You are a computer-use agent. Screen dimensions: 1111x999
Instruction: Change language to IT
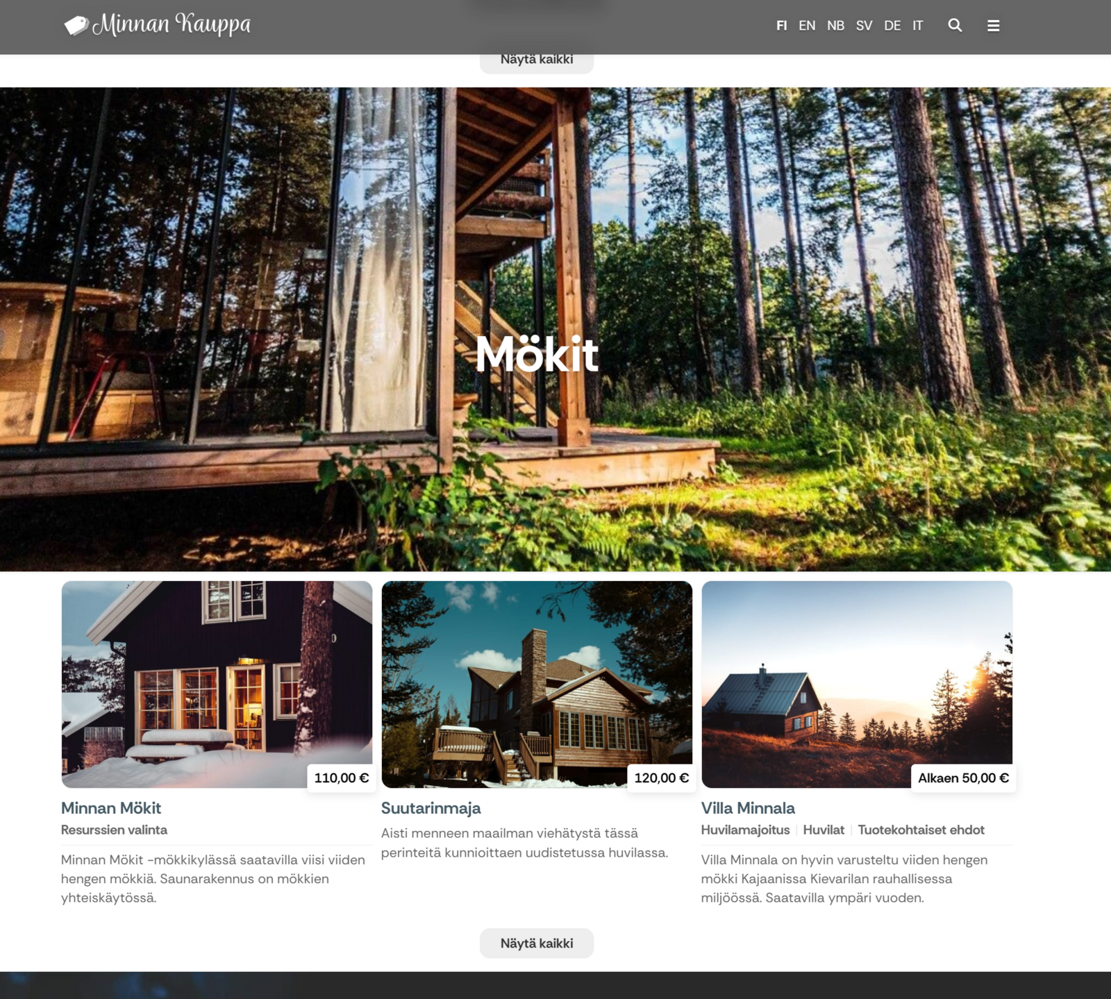click(917, 26)
